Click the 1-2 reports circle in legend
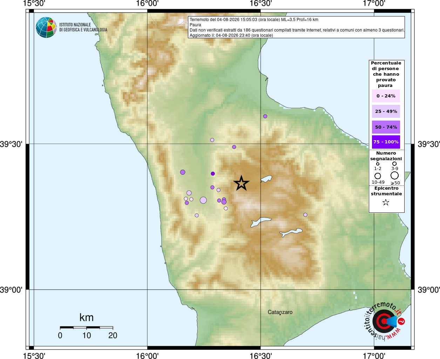The width and height of the screenshot is (440, 359). [x=378, y=164]
